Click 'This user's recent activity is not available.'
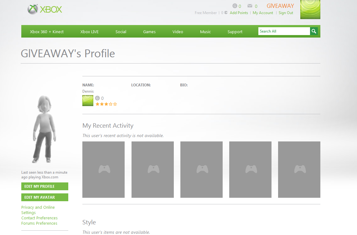357x235 pixels. (x=123, y=135)
